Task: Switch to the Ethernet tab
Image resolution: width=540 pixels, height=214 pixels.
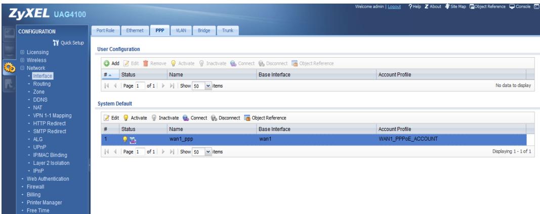Action: pos(135,31)
